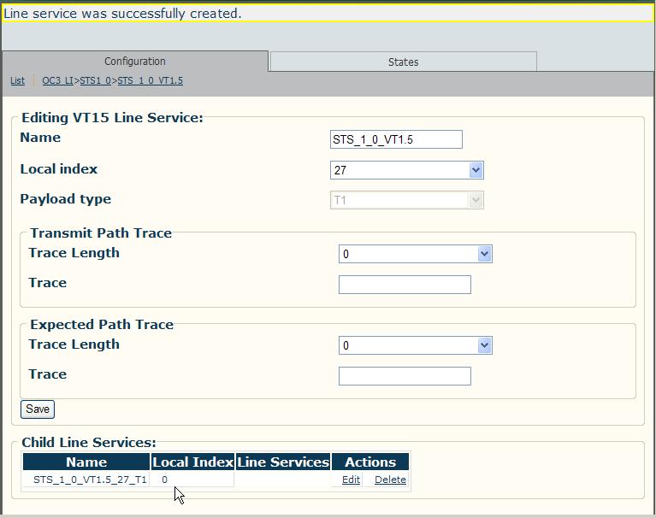Click the disabled Payload type T1 dropdown
656x518 pixels.
[407, 200]
